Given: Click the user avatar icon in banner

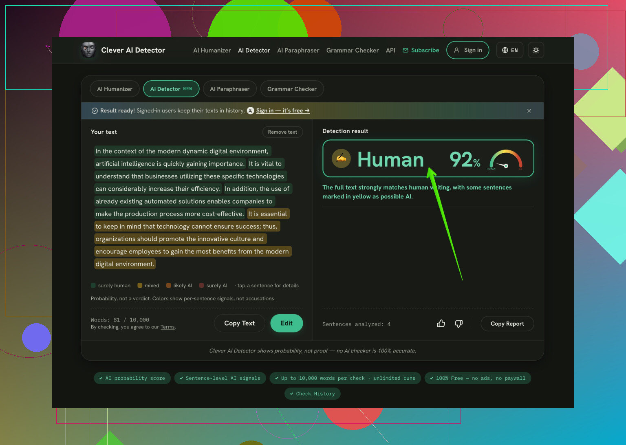Looking at the screenshot, I should (x=251, y=111).
